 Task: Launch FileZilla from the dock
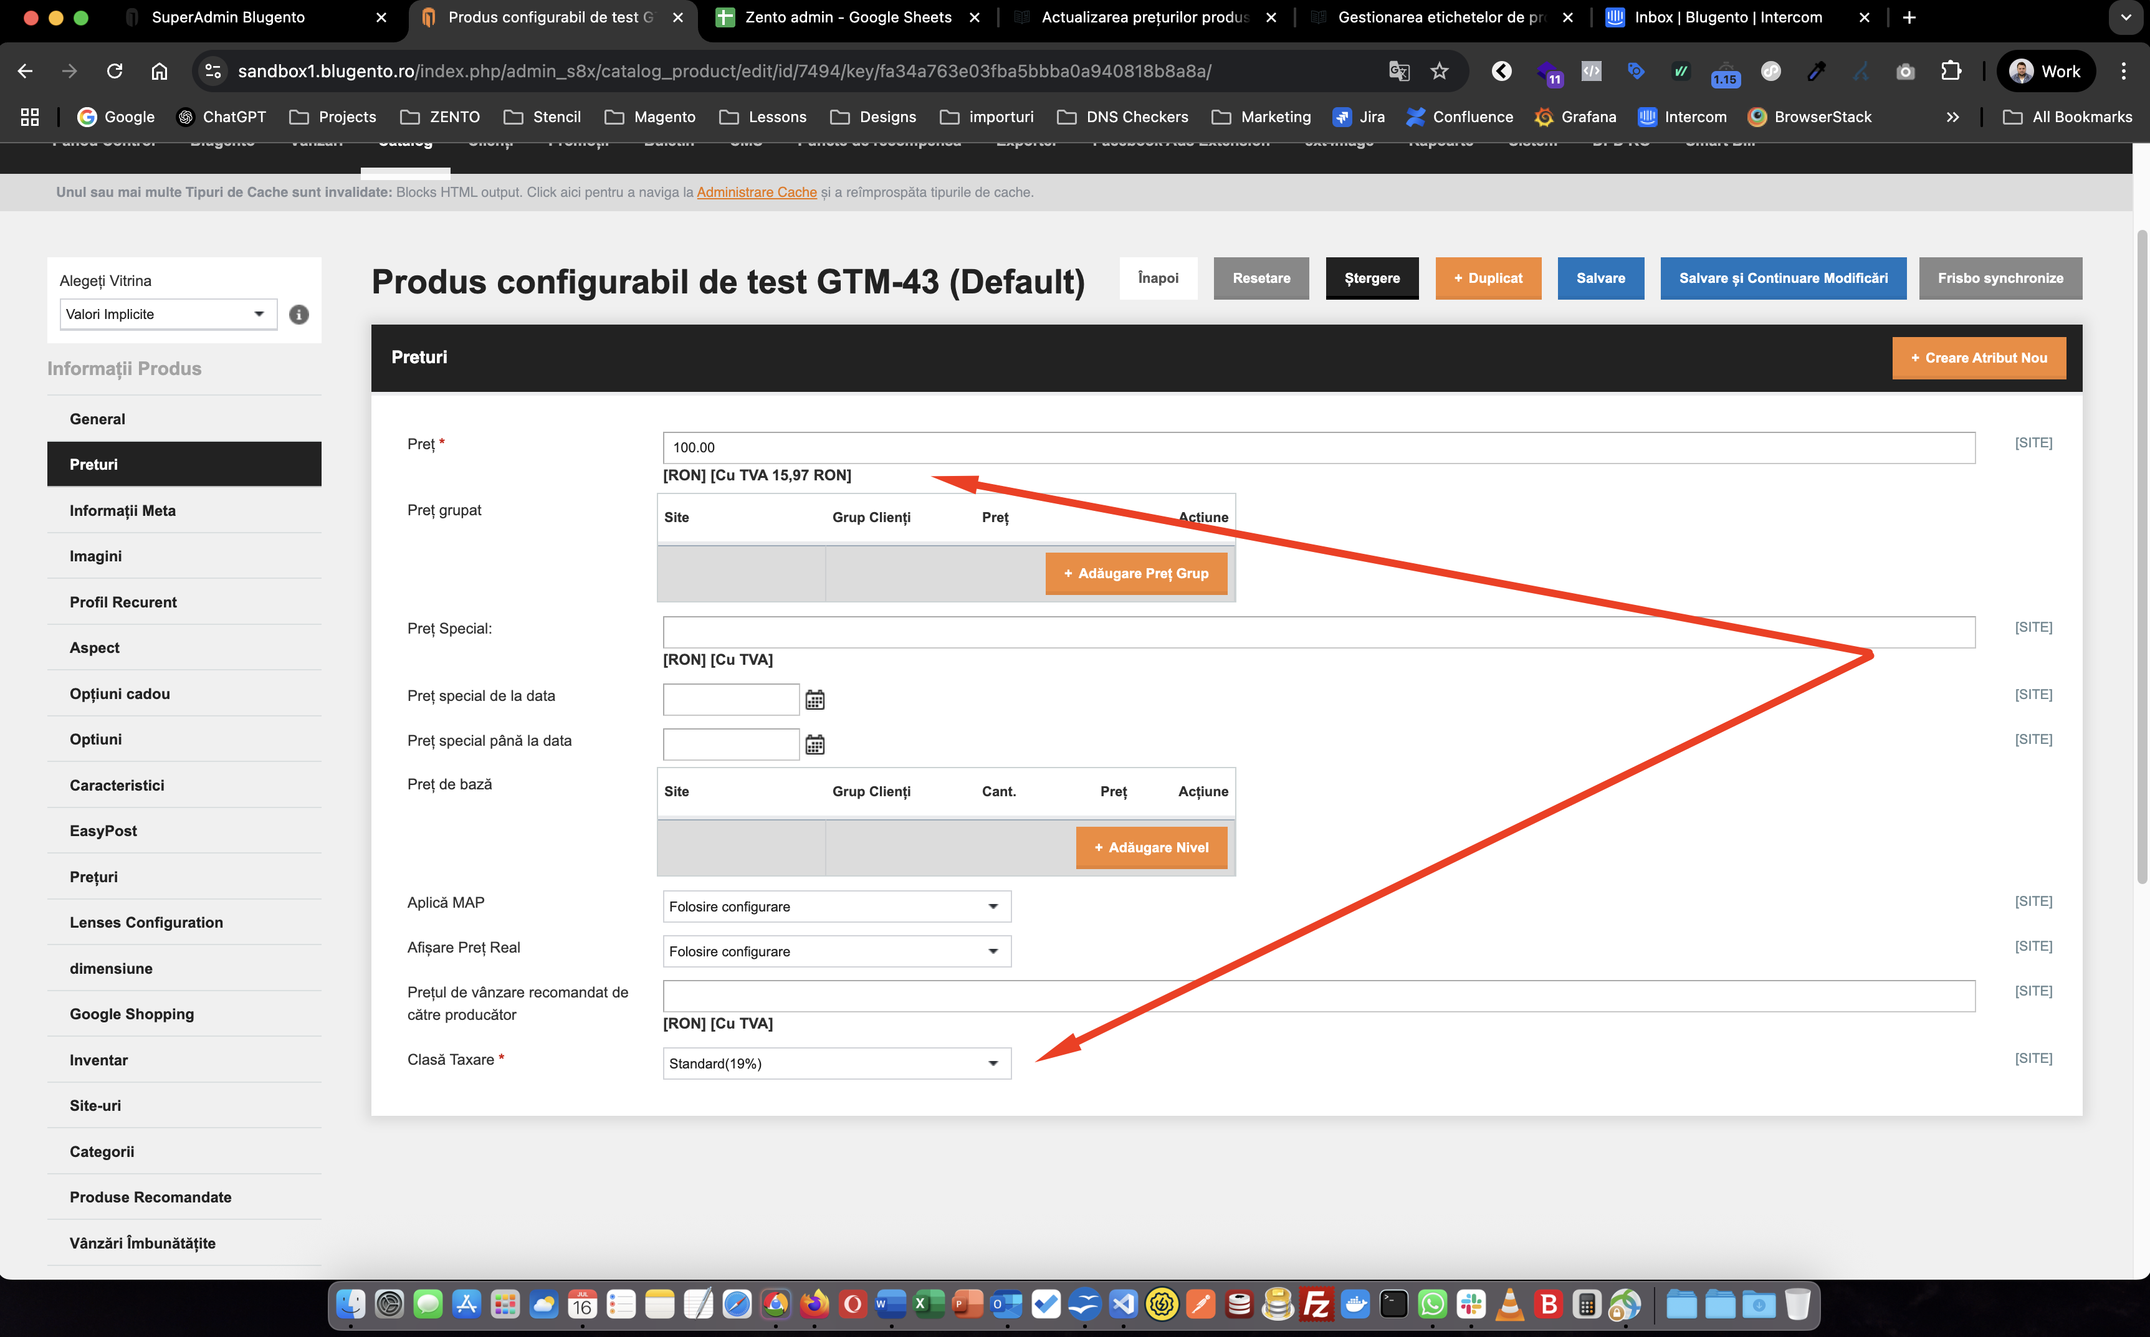1316,1304
